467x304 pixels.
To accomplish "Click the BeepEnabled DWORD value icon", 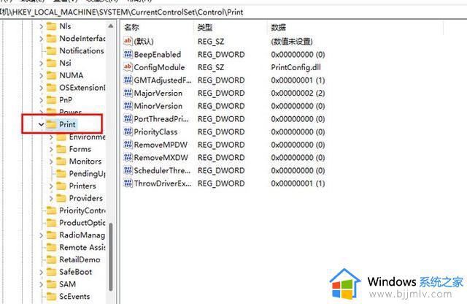I will click(x=128, y=54).
